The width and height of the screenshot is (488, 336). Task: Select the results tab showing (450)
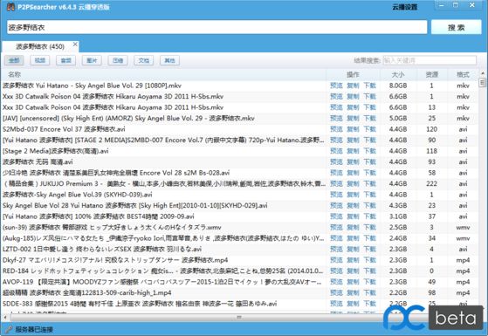tap(40, 46)
